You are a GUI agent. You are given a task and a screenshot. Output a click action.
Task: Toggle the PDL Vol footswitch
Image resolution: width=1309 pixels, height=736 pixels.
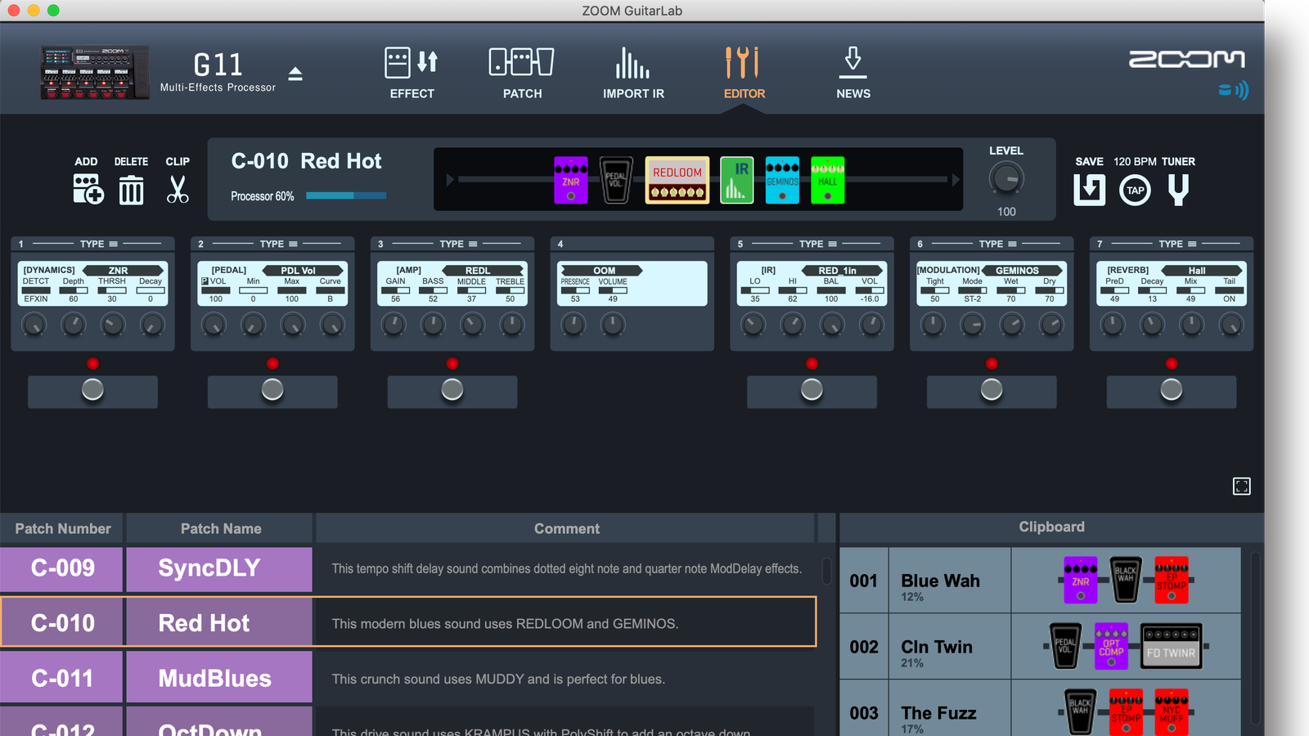pos(272,391)
